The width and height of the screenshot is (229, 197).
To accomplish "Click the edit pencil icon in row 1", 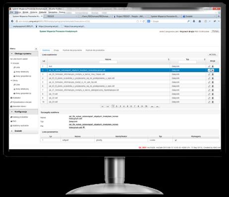I will point(209,66).
